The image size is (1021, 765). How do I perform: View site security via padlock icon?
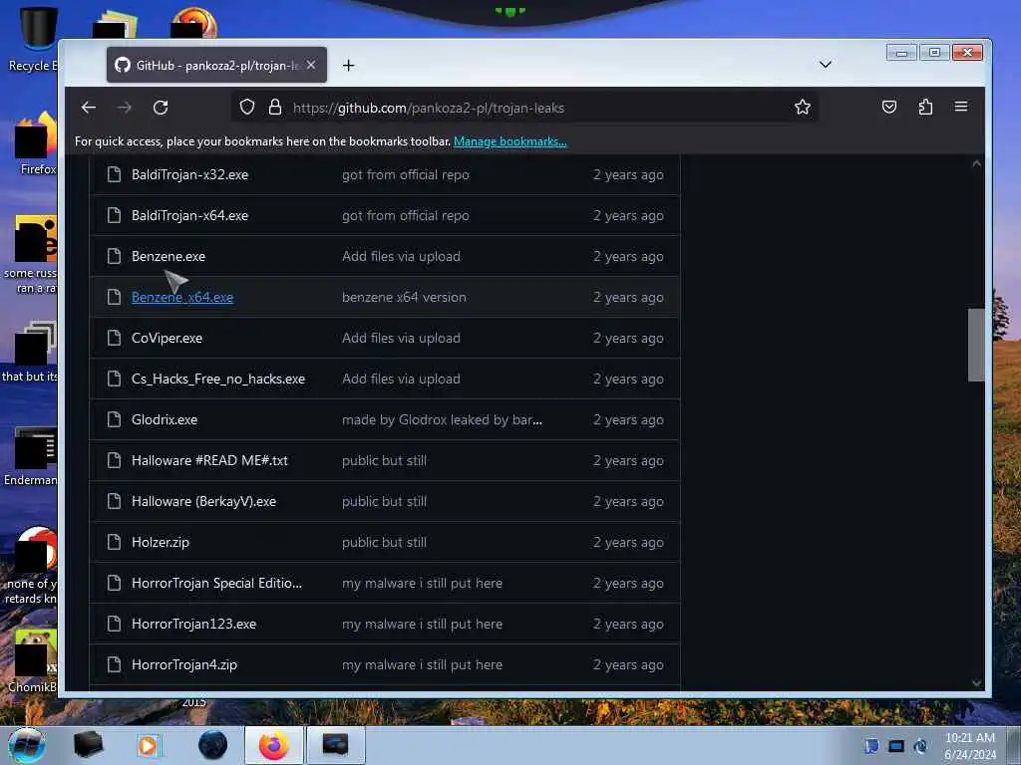pos(275,107)
